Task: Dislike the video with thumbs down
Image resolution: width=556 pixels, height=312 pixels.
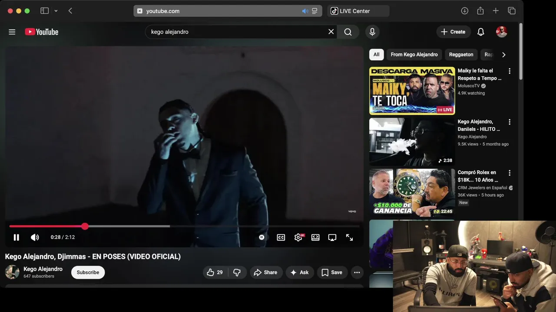Action: tap(237, 273)
